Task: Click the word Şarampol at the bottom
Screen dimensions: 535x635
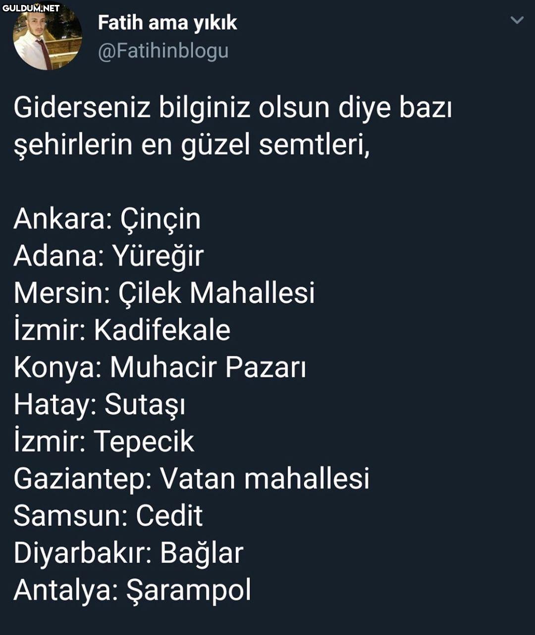Action: click(x=189, y=590)
